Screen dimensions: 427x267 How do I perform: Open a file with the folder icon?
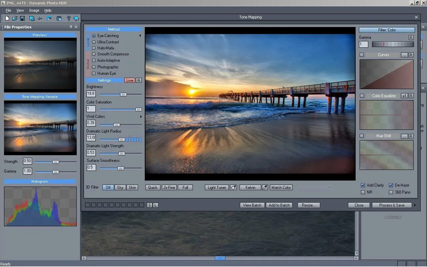(x=15, y=18)
